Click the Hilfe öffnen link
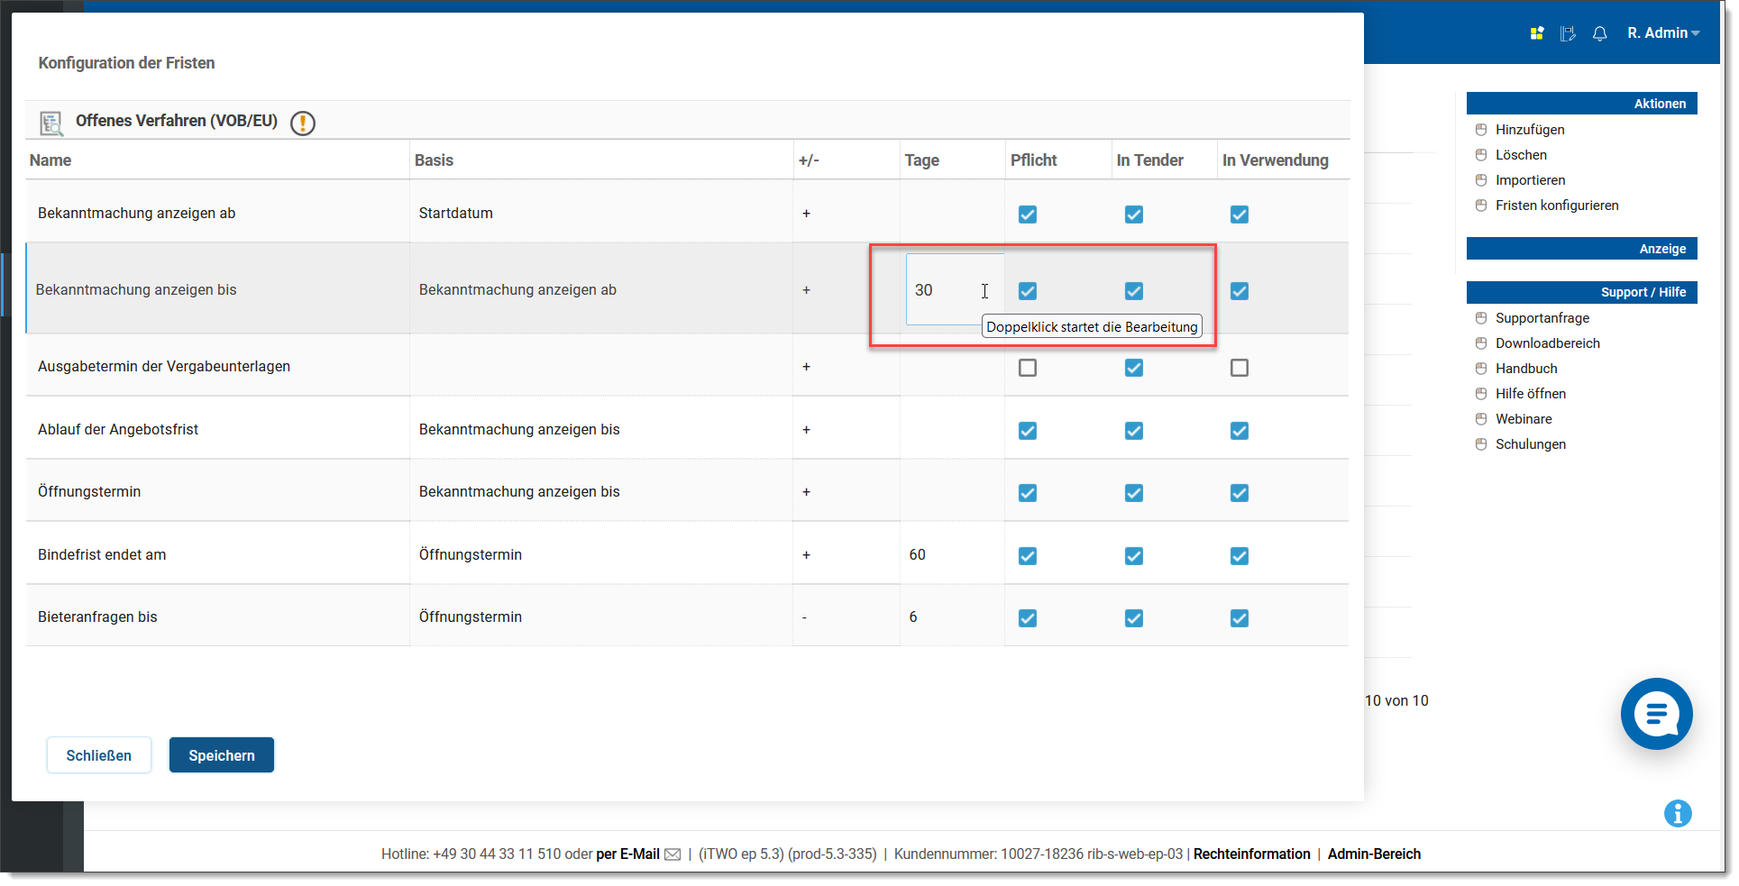Image resolution: width=1739 pixels, height=886 pixels. coord(1531,394)
